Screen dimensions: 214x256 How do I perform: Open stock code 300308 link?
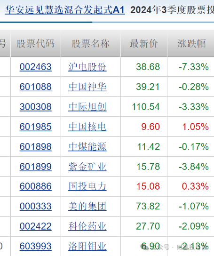(36, 107)
